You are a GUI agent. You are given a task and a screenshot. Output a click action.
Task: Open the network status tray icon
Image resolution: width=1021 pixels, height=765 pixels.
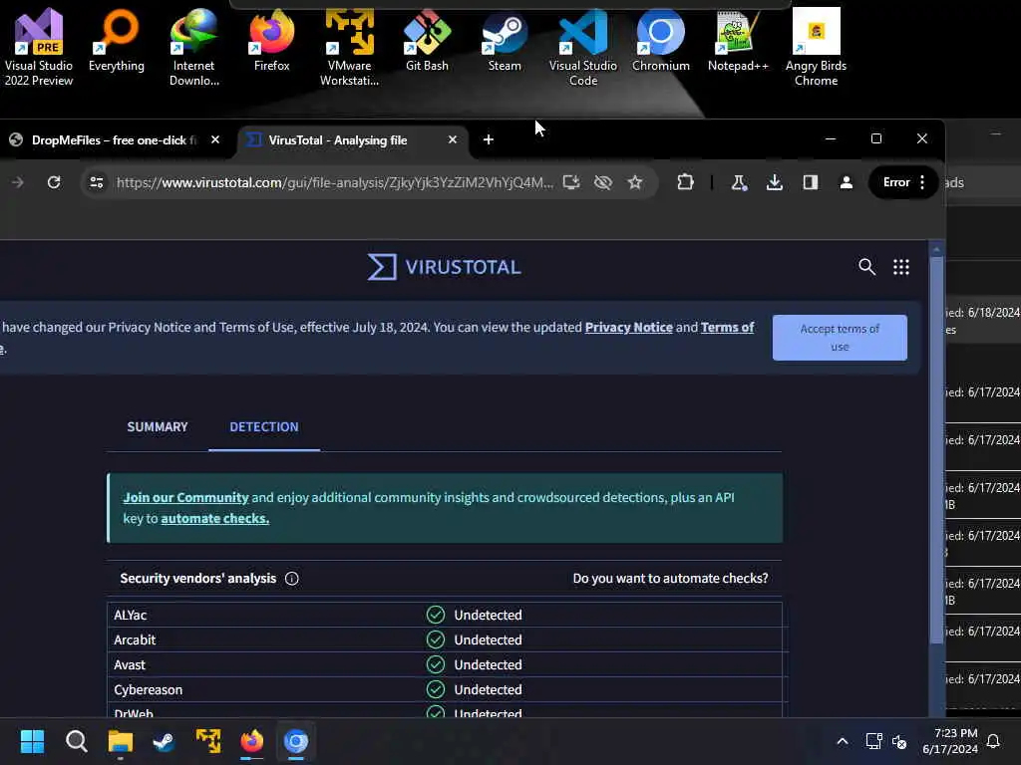[873, 741]
